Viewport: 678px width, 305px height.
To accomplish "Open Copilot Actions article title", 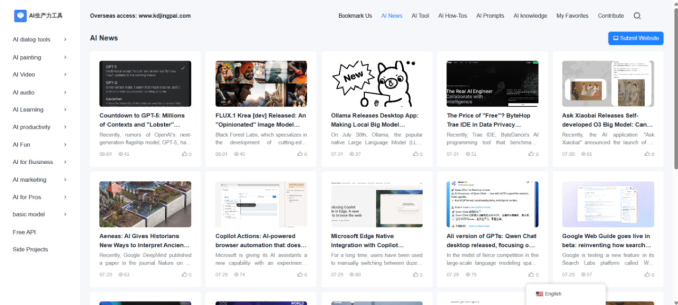I will (261, 241).
